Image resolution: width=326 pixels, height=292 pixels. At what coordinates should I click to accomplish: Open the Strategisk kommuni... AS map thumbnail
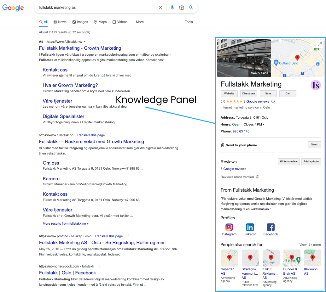pyautogui.click(x=250, y=258)
